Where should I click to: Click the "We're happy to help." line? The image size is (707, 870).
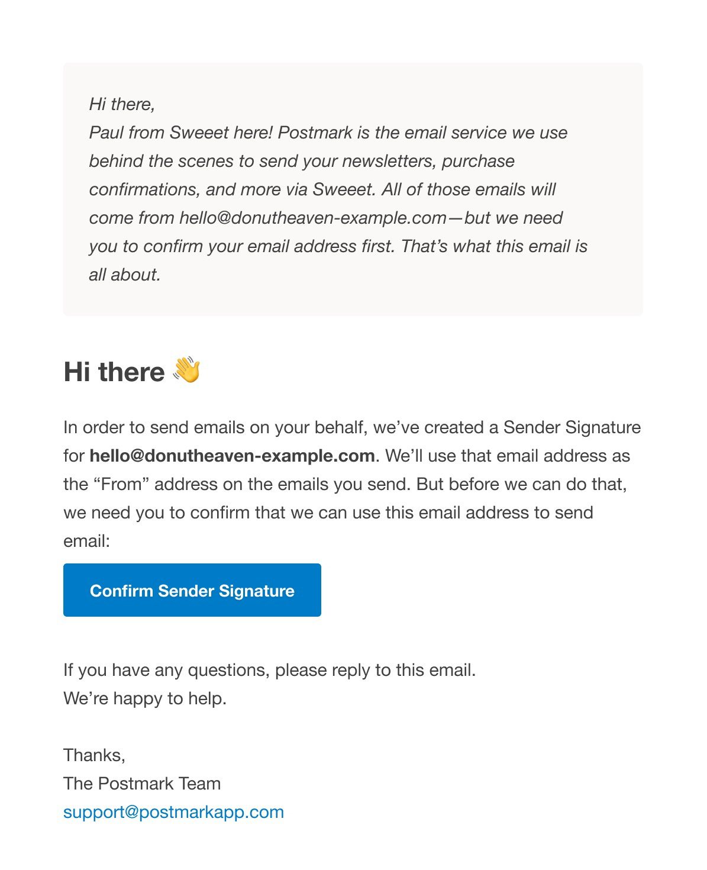(145, 698)
